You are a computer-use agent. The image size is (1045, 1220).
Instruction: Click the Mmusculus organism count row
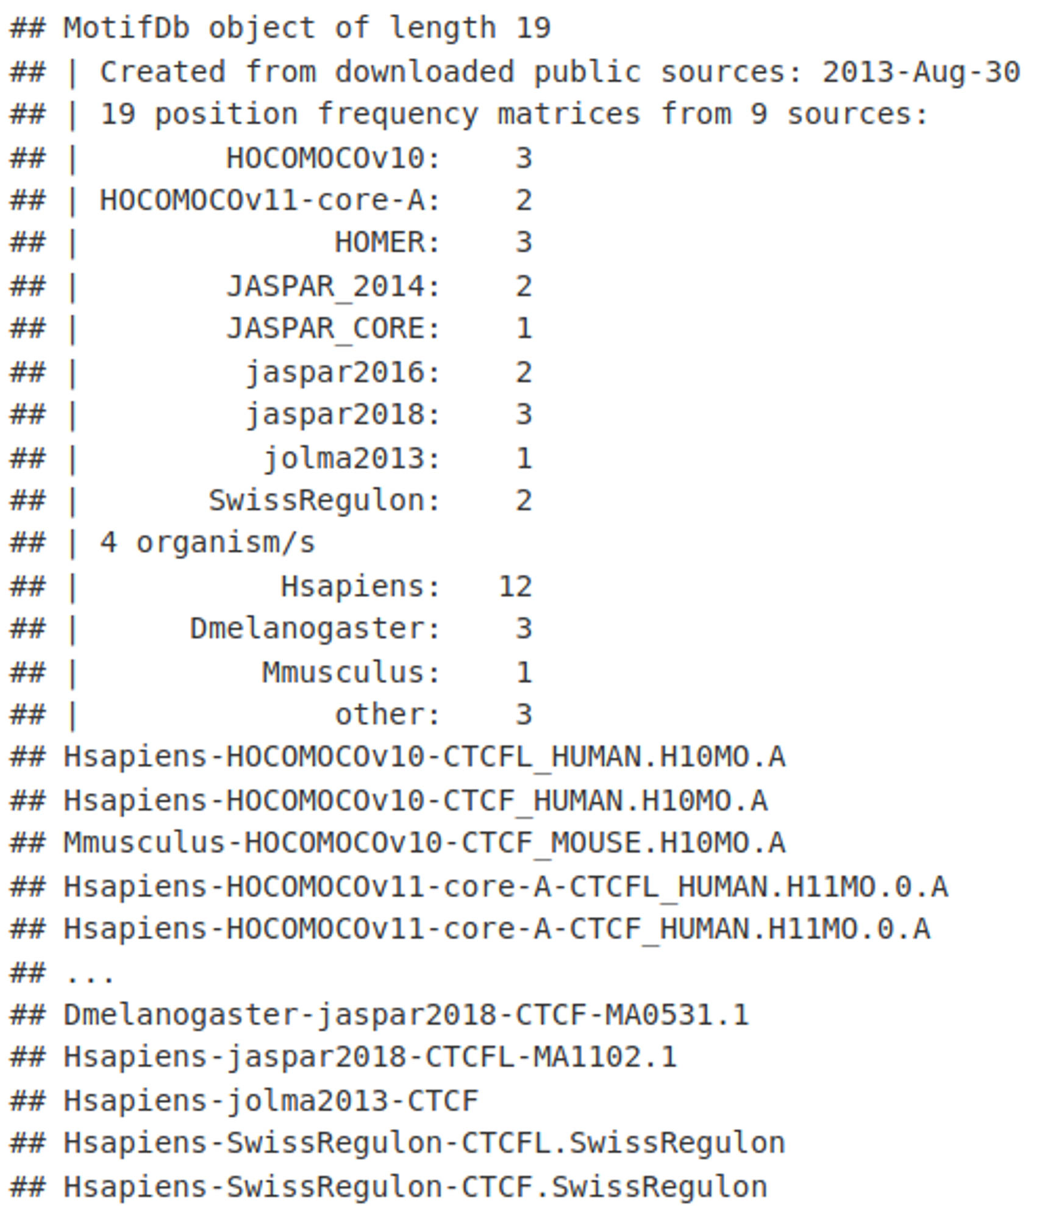[271, 673]
